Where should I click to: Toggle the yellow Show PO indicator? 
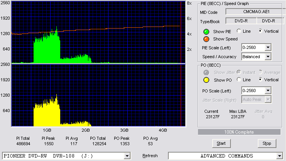pos(206,80)
